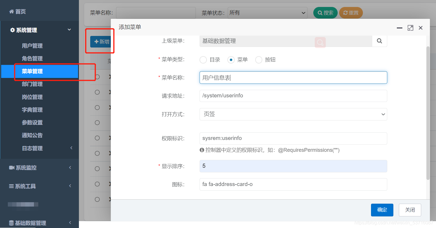Click the 确定 button in the dialog

(x=382, y=210)
